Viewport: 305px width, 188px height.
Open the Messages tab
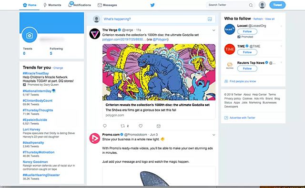[x=107, y=5]
